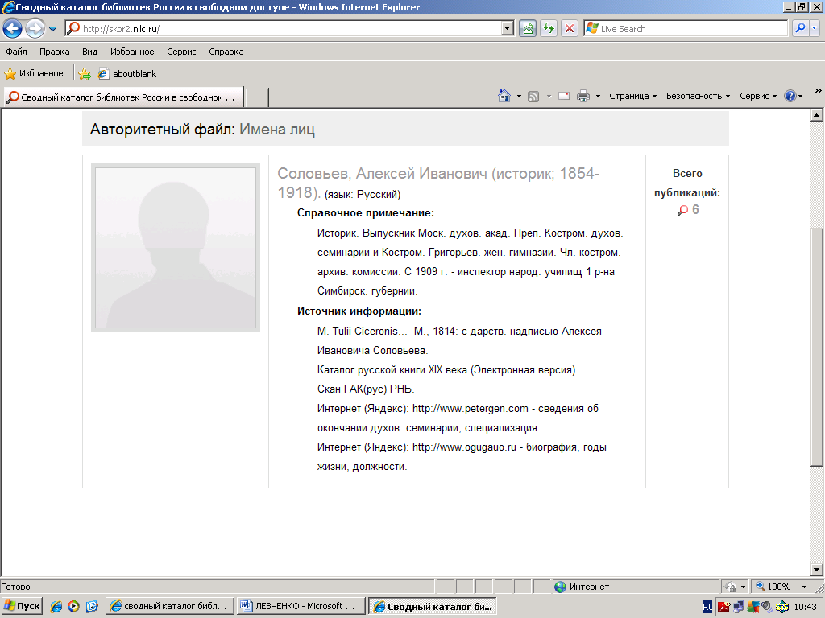Image resolution: width=825 pixels, height=618 pixels.
Task: Open the Файл menu
Action: 16,51
